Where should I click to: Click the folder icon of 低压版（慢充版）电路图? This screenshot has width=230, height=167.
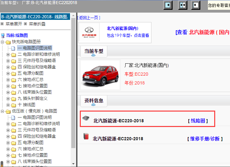8,111
